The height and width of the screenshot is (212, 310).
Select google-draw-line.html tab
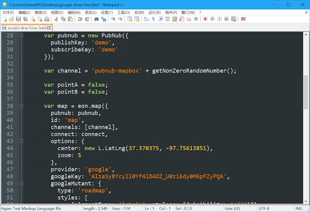[26, 28]
